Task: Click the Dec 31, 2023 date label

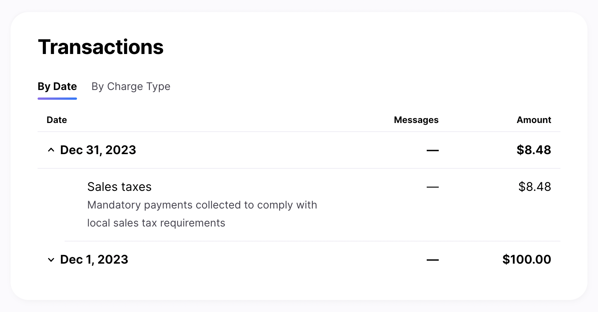Action: click(x=98, y=150)
